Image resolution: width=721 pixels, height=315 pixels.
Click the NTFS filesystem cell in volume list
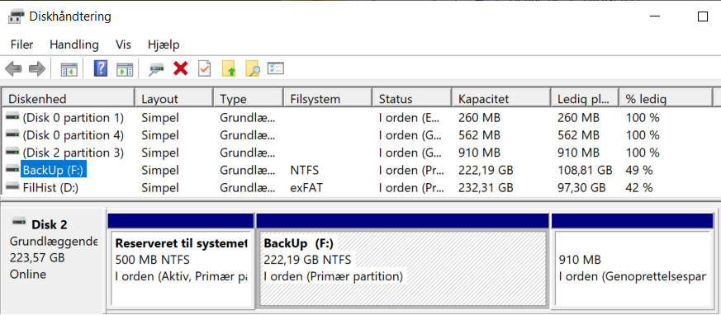[x=305, y=171]
